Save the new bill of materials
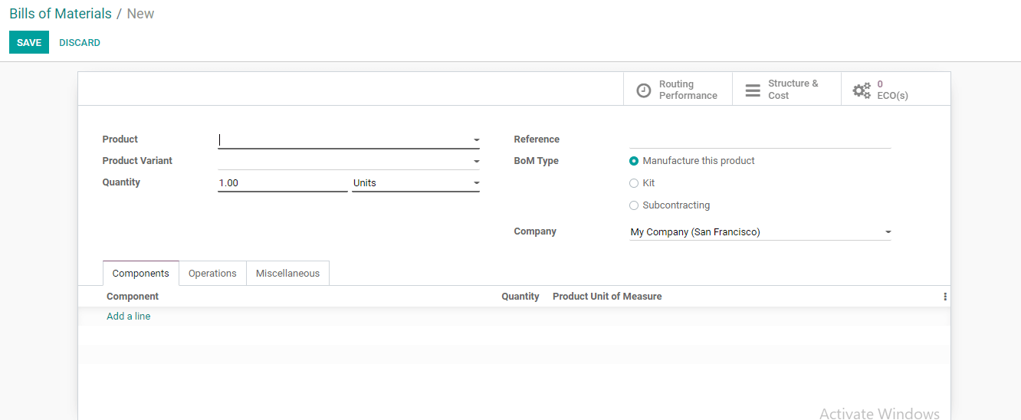 (29, 43)
